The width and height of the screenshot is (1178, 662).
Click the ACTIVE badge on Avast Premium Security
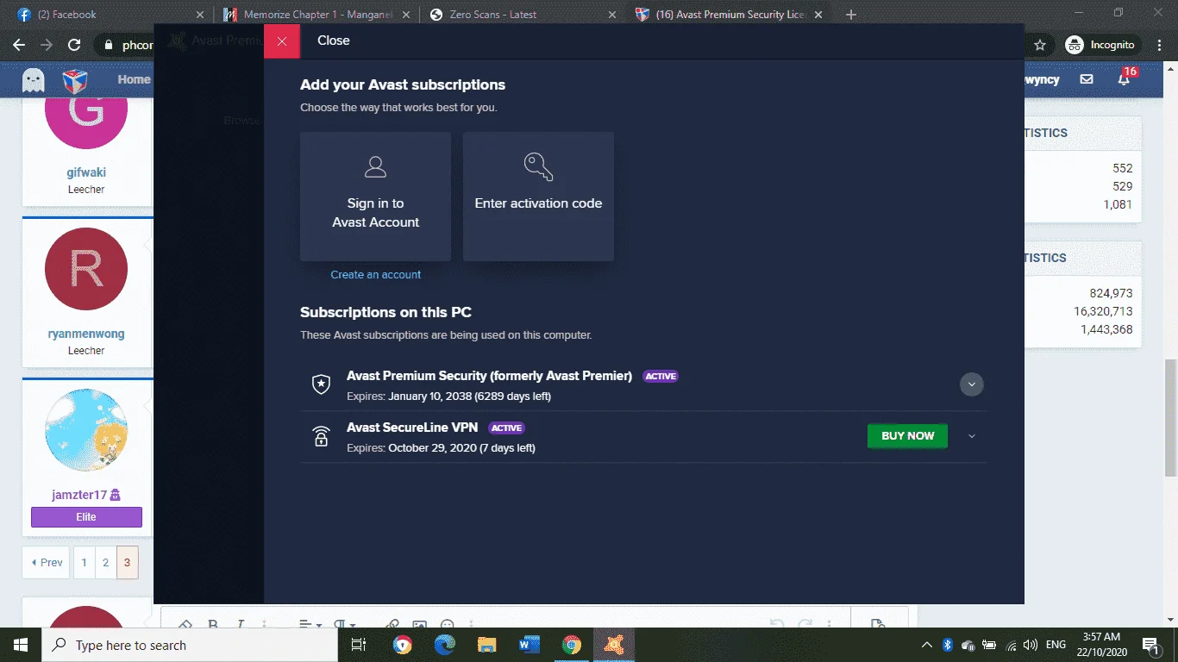point(661,377)
